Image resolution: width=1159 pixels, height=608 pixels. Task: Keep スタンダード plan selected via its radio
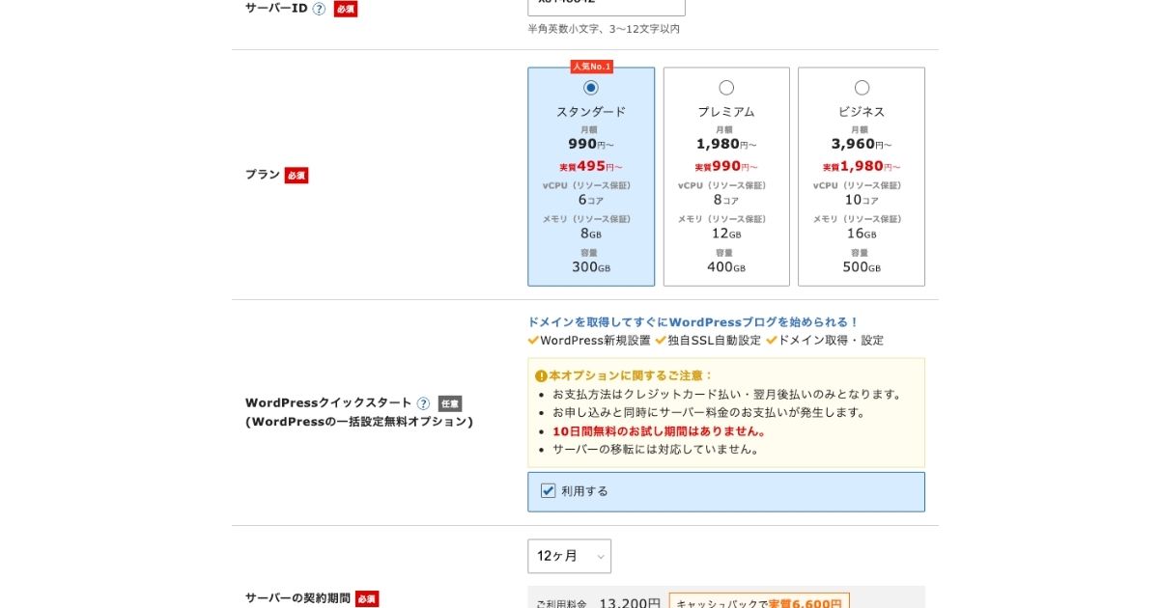(x=590, y=87)
